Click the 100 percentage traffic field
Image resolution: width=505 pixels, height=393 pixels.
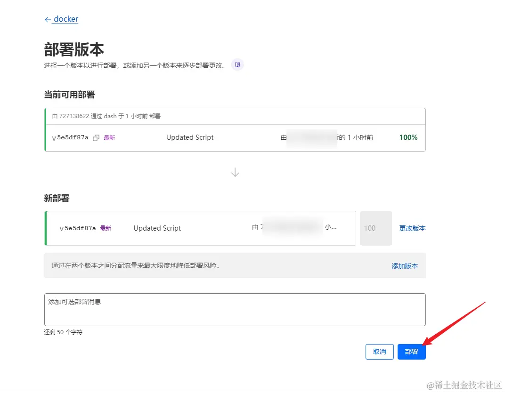tap(375, 228)
